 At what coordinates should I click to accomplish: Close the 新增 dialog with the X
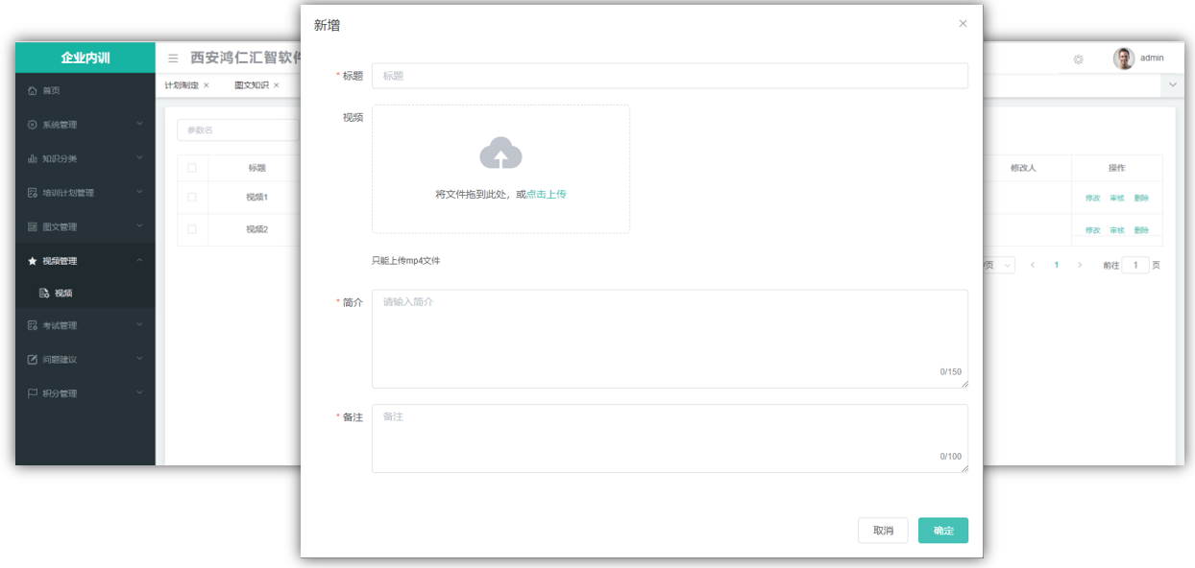[963, 24]
